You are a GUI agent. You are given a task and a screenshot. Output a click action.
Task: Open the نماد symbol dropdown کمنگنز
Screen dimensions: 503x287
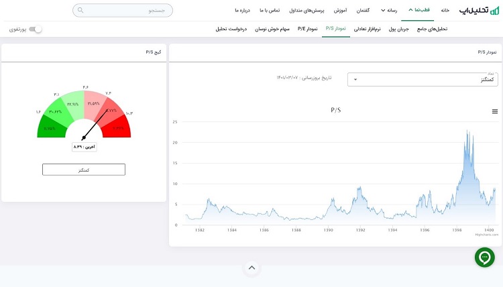[x=423, y=79]
